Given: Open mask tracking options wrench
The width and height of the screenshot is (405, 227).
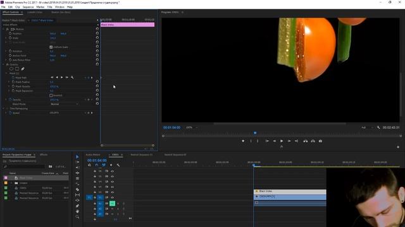Looking at the screenshot, I should point(72,78).
